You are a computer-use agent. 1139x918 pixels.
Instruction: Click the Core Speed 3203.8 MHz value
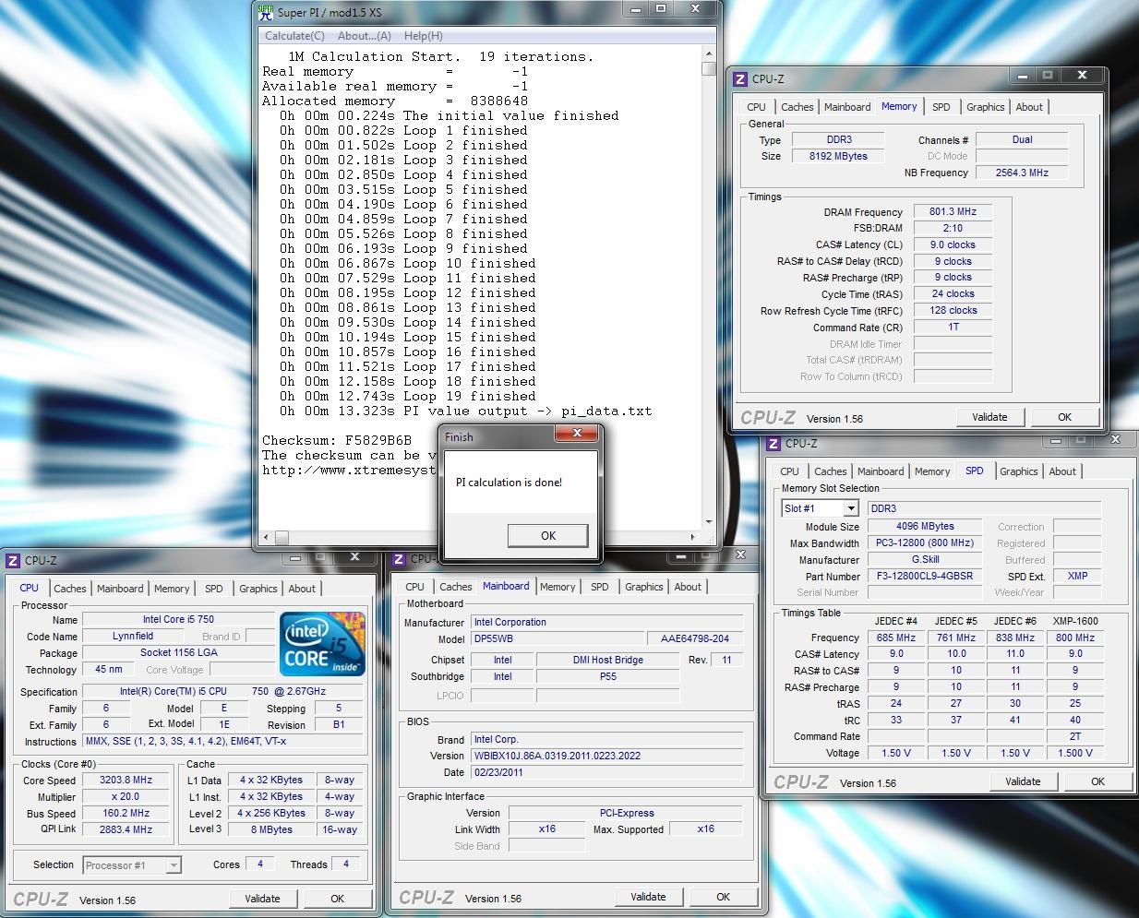tap(126, 781)
